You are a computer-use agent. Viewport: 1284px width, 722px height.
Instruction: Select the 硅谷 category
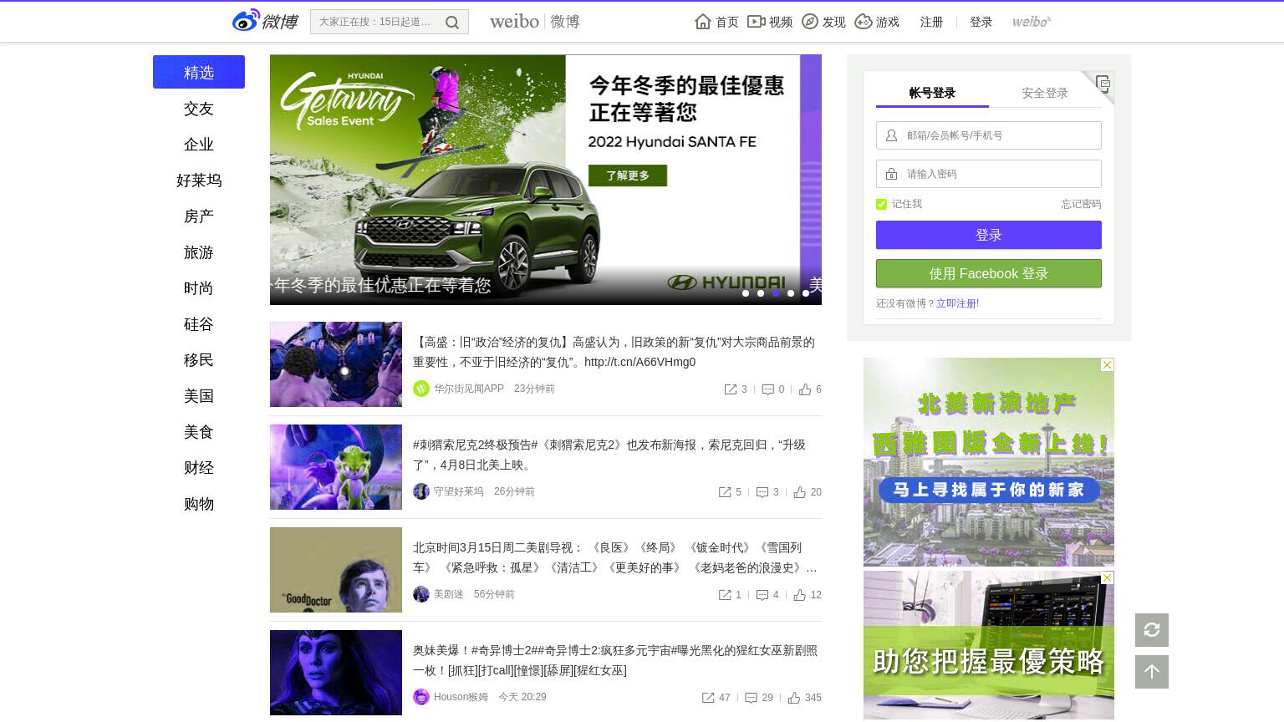pyautogui.click(x=199, y=324)
